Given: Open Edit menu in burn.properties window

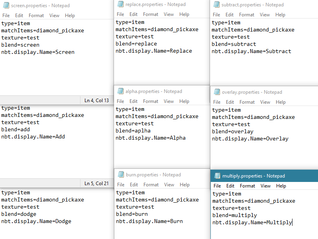Looking at the screenshot, I should click(x=134, y=185).
